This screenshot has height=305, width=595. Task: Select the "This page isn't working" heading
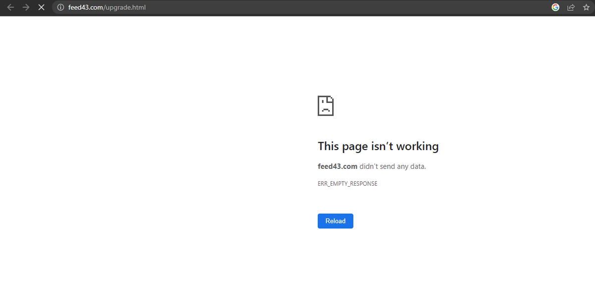tap(378, 146)
